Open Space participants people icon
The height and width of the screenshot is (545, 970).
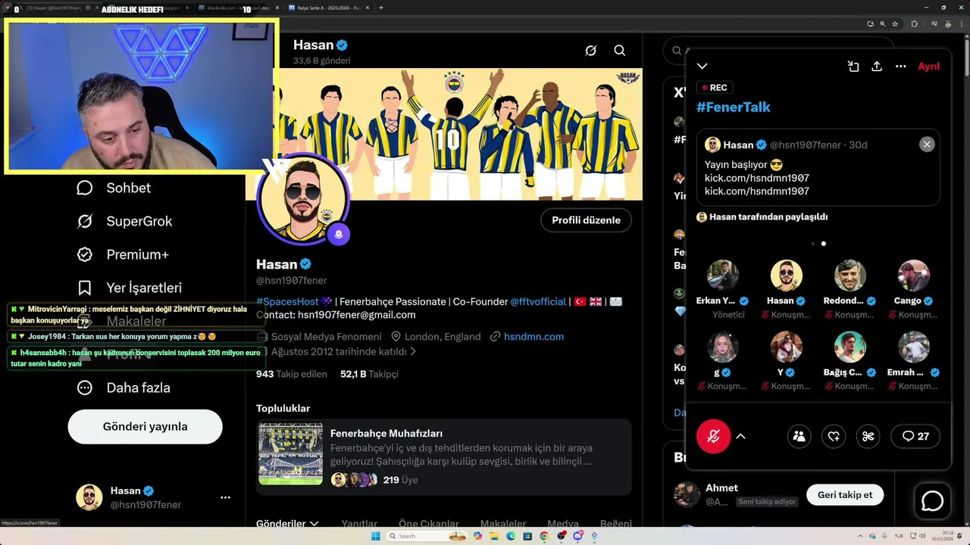coord(799,436)
